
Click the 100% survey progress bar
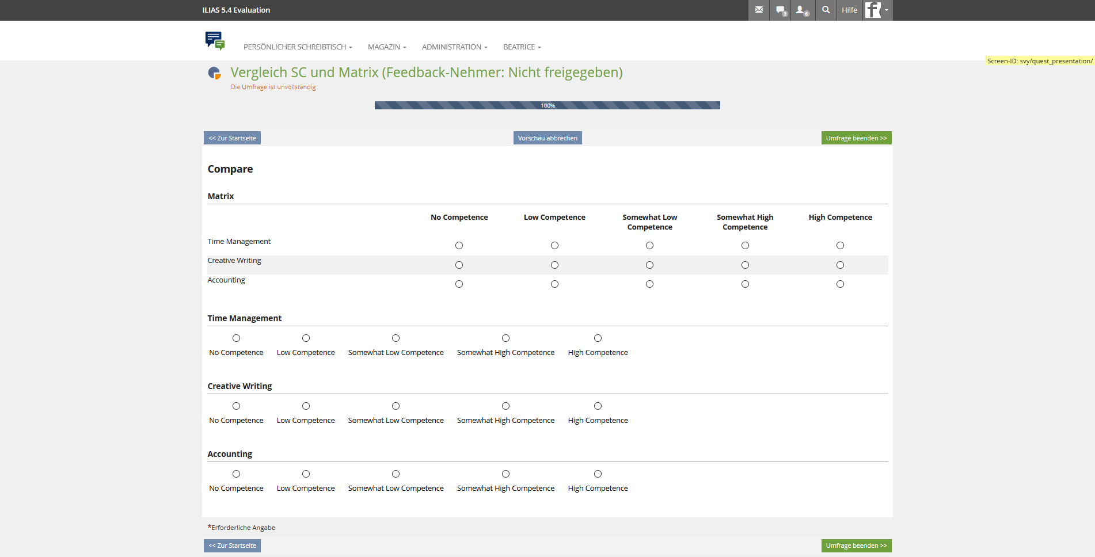point(547,105)
